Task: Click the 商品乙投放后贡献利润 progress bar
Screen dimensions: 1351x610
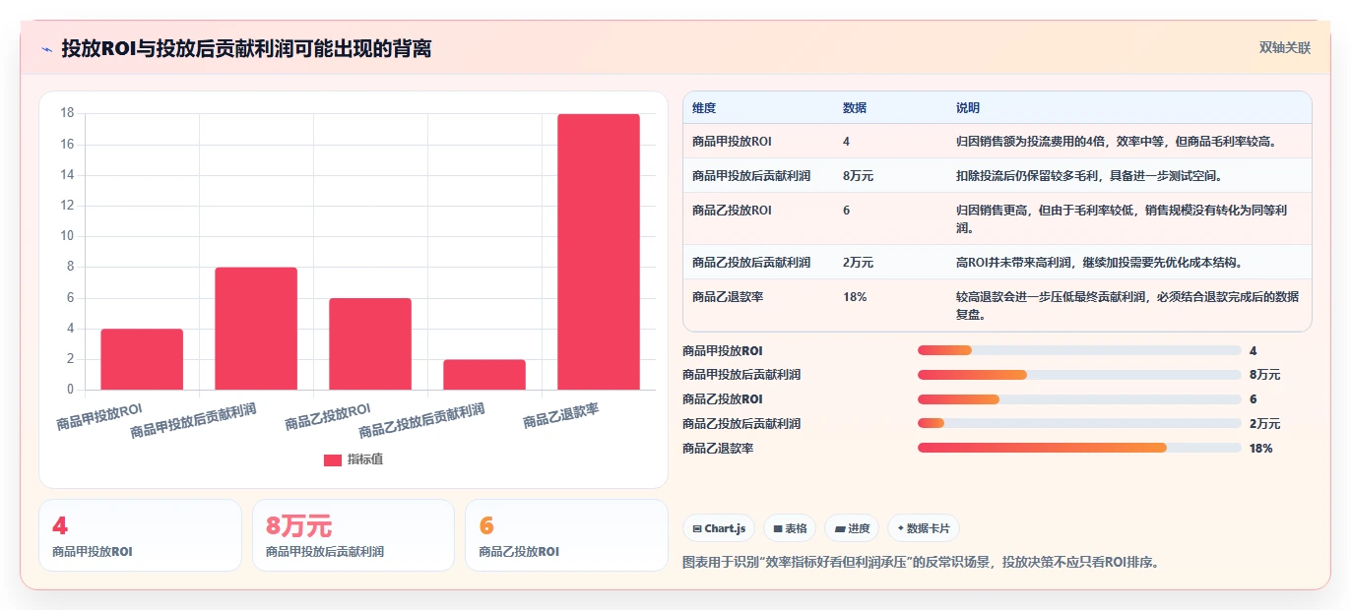Action: coord(1079,424)
